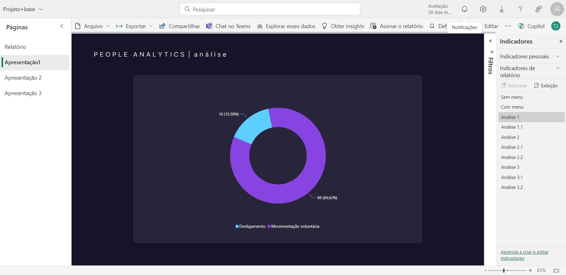The height and width of the screenshot is (275, 566).
Task: Open the Arquivo dropdown arrow
Action: click(x=108, y=26)
